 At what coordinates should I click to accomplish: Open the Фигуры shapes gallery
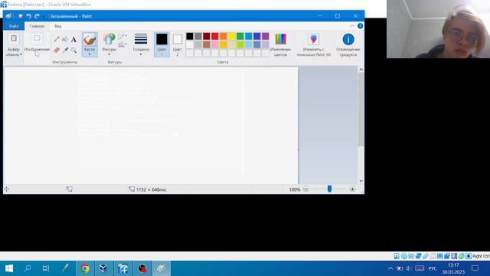point(109,44)
